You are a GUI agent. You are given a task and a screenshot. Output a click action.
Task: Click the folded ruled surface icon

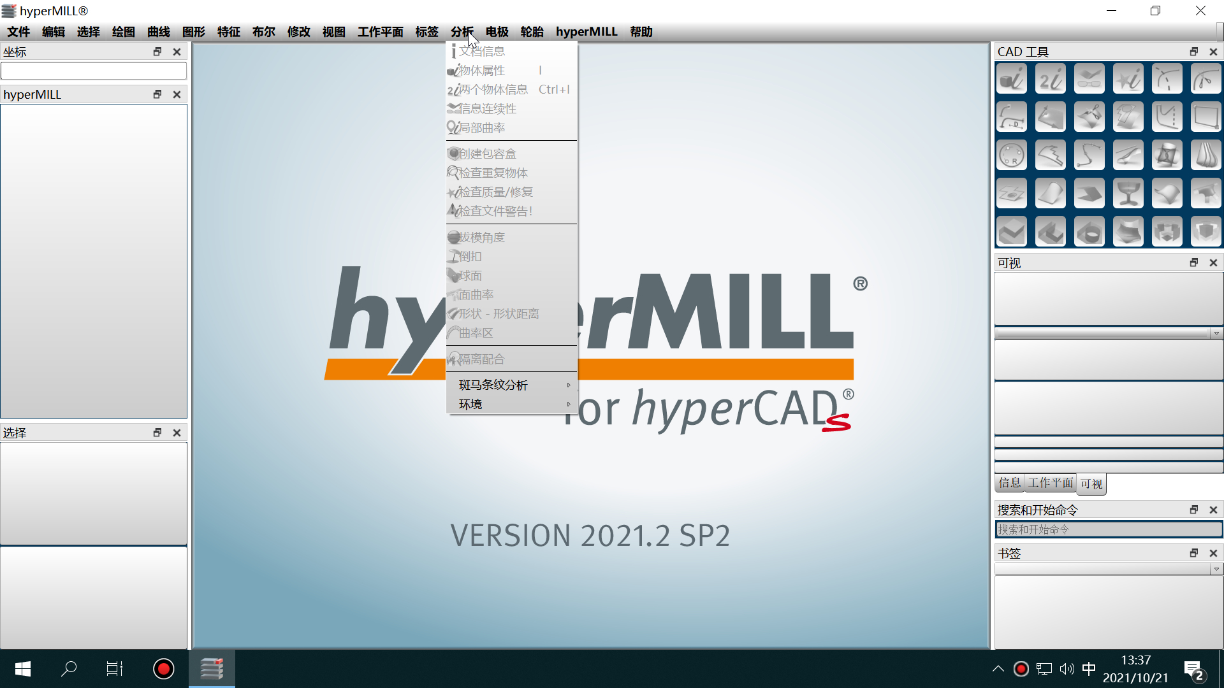pos(1089,194)
